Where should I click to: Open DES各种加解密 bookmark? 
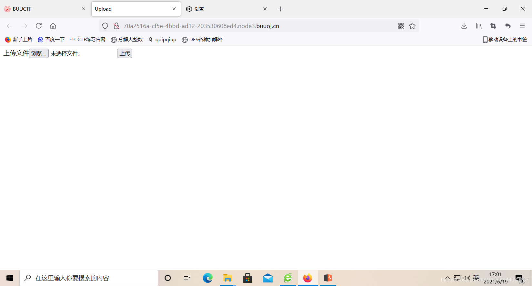[202, 40]
